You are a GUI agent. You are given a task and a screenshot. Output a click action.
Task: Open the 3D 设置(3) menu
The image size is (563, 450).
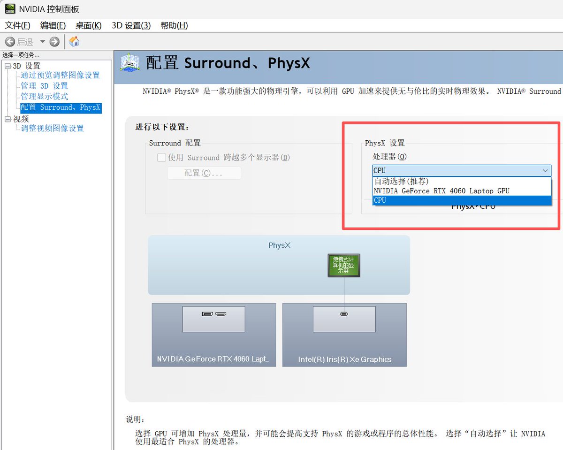[131, 25]
